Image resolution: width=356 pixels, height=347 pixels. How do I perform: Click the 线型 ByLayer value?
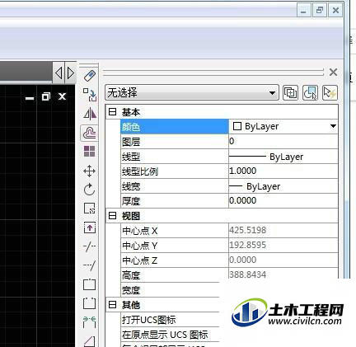(x=283, y=157)
